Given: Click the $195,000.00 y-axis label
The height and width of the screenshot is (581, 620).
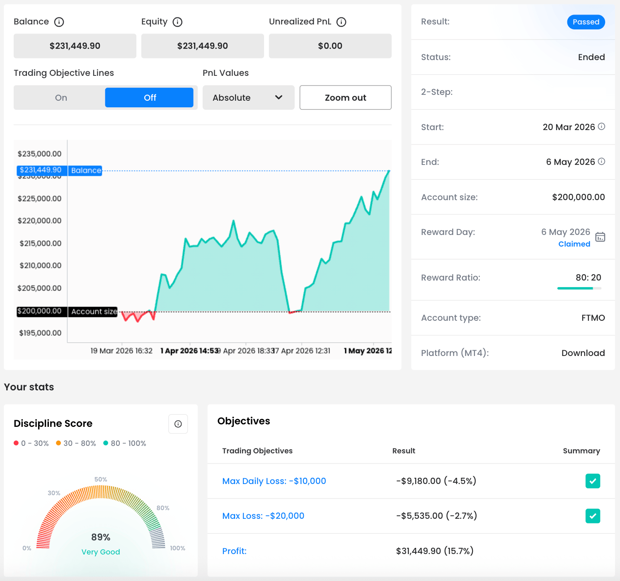Looking at the screenshot, I should pos(40,333).
